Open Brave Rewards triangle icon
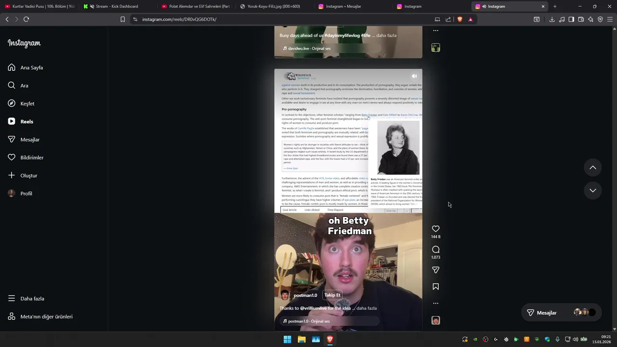 [470, 19]
